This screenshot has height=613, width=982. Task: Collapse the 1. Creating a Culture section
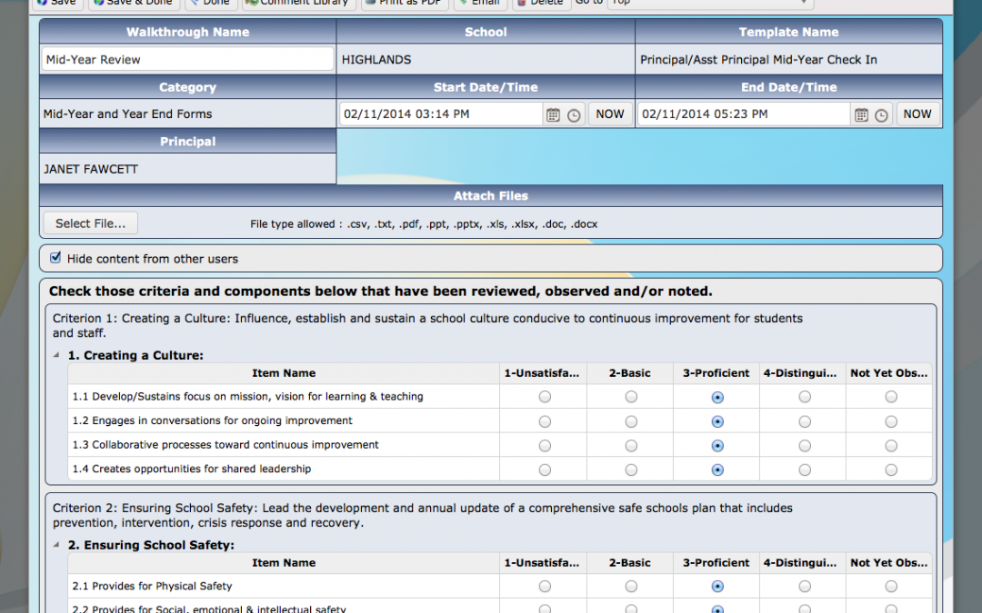coord(56,355)
